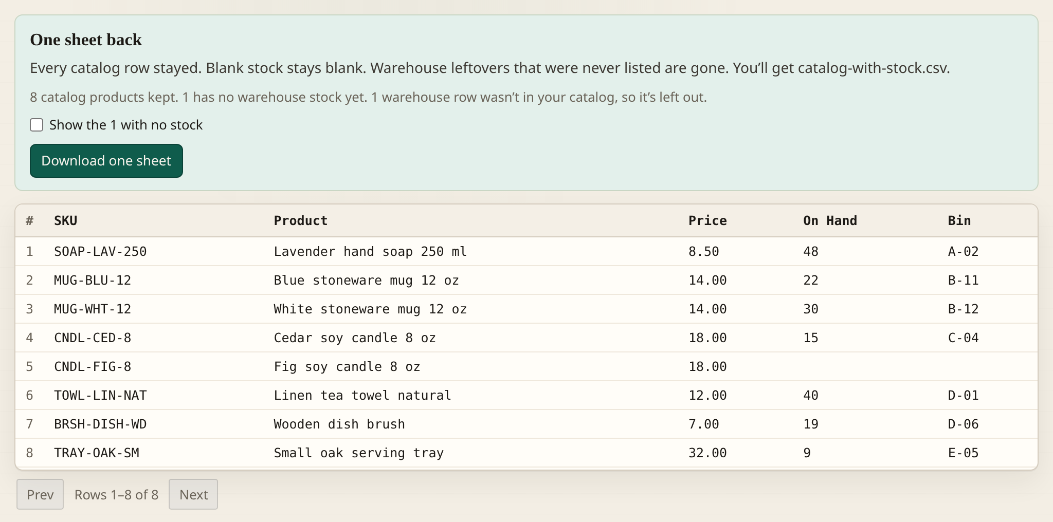
Task: Select 'Wooden dish brush' product cell
Action: [x=339, y=424]
